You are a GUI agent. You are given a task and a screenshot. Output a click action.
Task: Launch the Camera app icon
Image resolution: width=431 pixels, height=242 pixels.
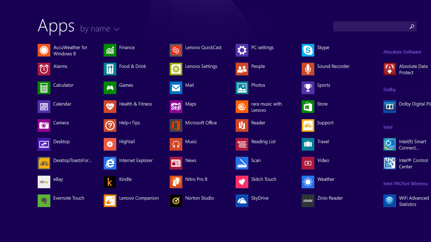tap(44, 125)
